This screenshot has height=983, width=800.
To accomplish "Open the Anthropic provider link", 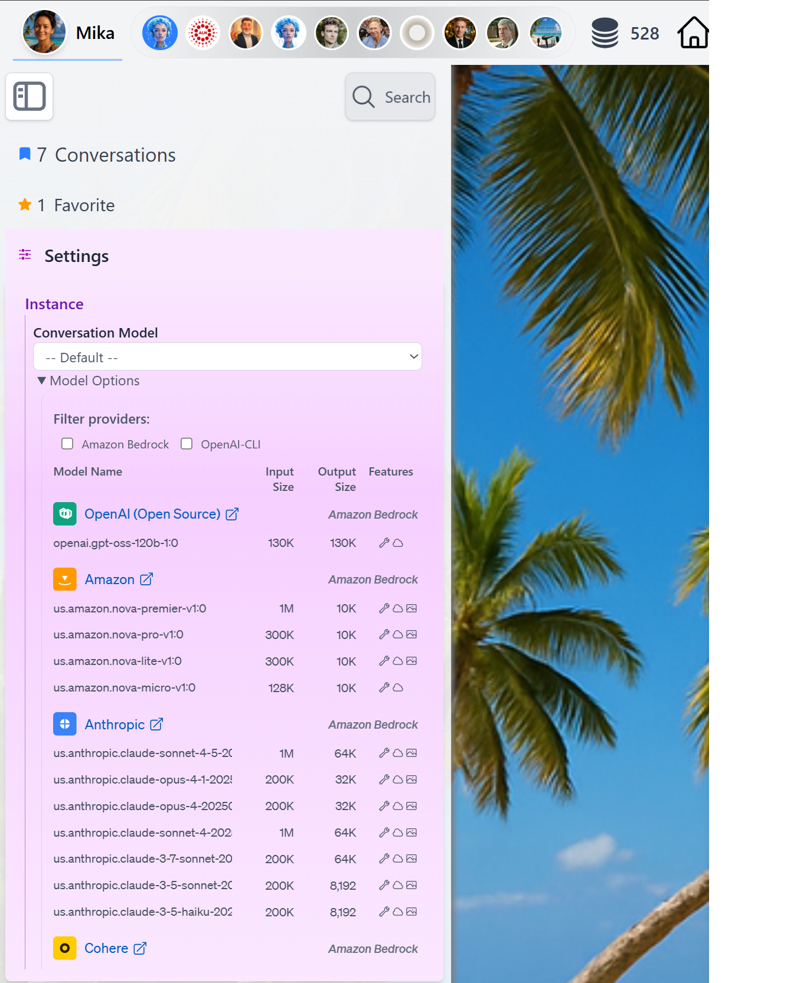I will pyautogui.click(x=115, y=725).
